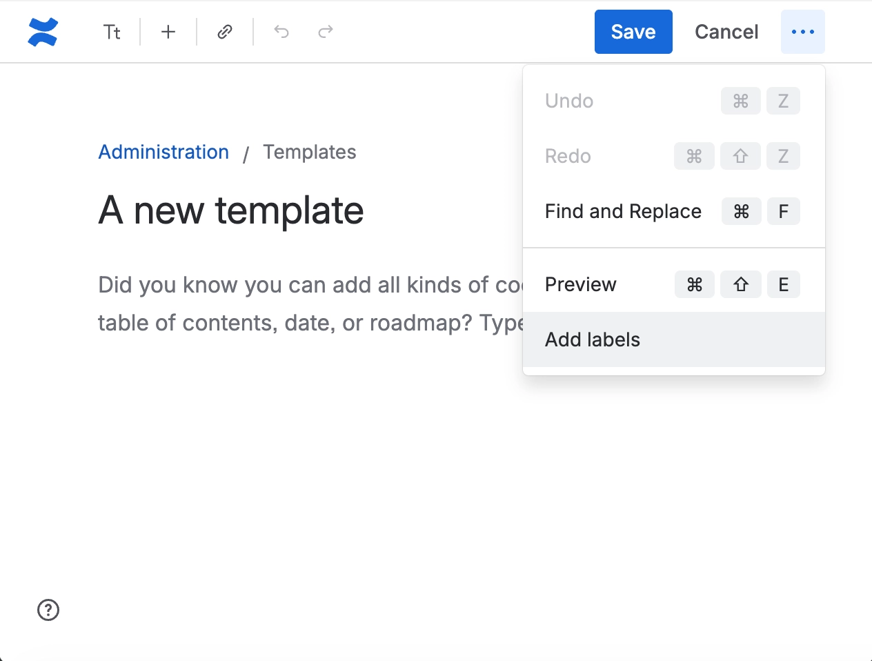
Task: Click into the body placeholder text
Action: (x=310, y=304)
